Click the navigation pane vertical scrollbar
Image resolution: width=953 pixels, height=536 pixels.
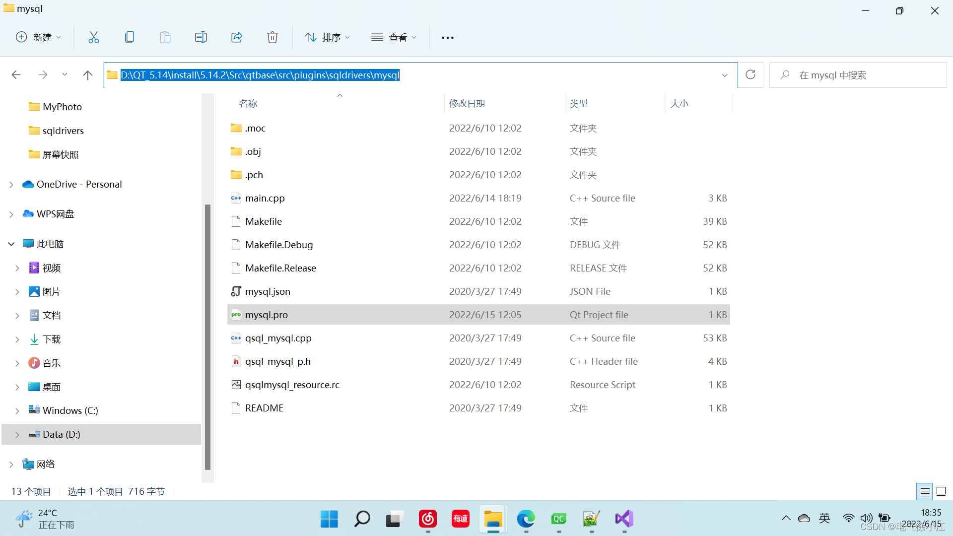click(x=207, y=337)
